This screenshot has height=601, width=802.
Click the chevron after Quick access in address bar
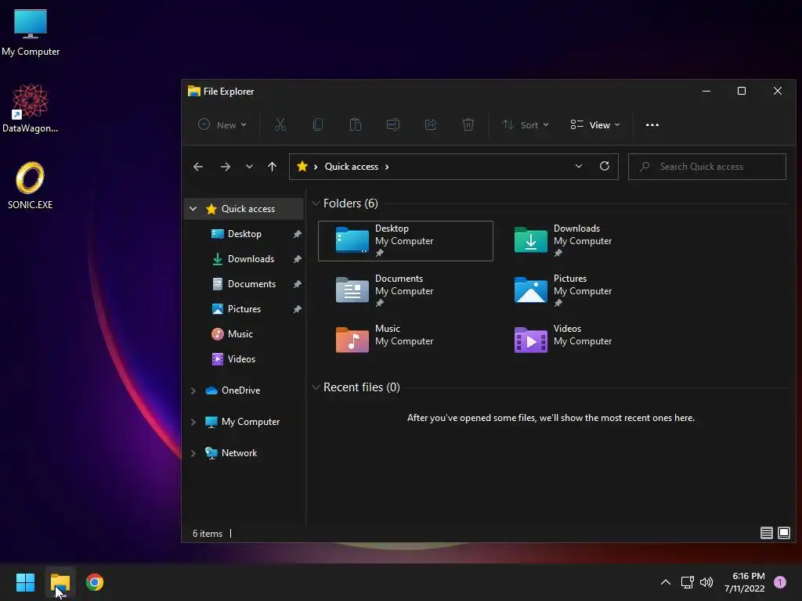(x=387, y=167)
